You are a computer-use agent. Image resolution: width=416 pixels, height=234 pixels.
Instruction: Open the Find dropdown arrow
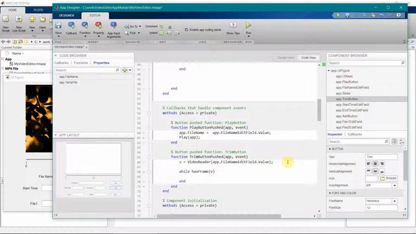point(138,33)
